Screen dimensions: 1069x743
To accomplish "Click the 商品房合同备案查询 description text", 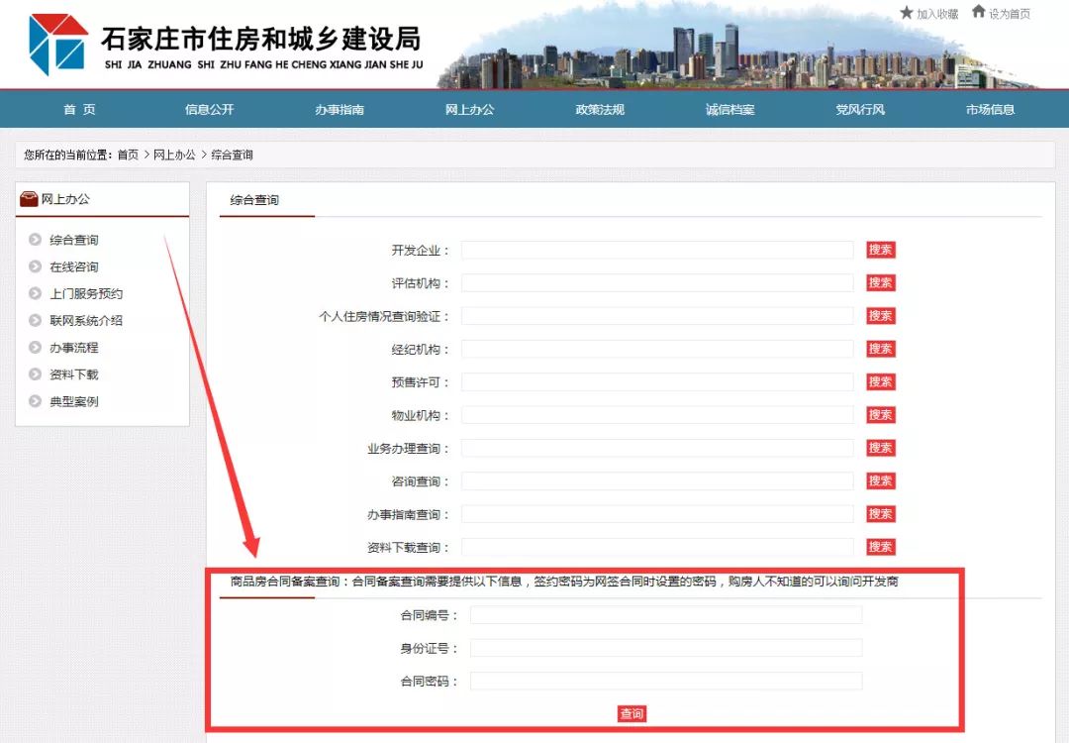I will (564, 582).
